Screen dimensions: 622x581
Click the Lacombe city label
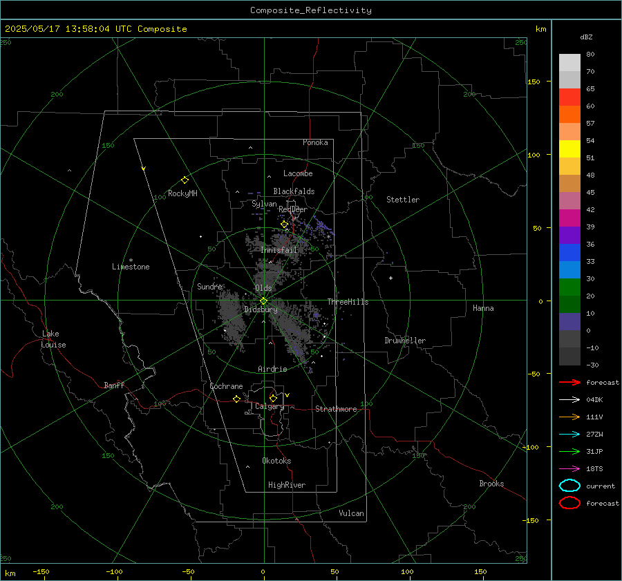tap(298, 173)
